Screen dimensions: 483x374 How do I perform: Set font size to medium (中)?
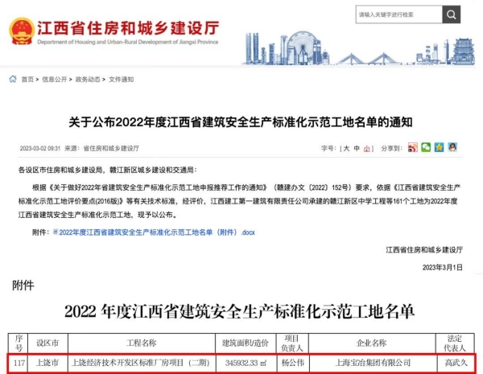(356, 149)
